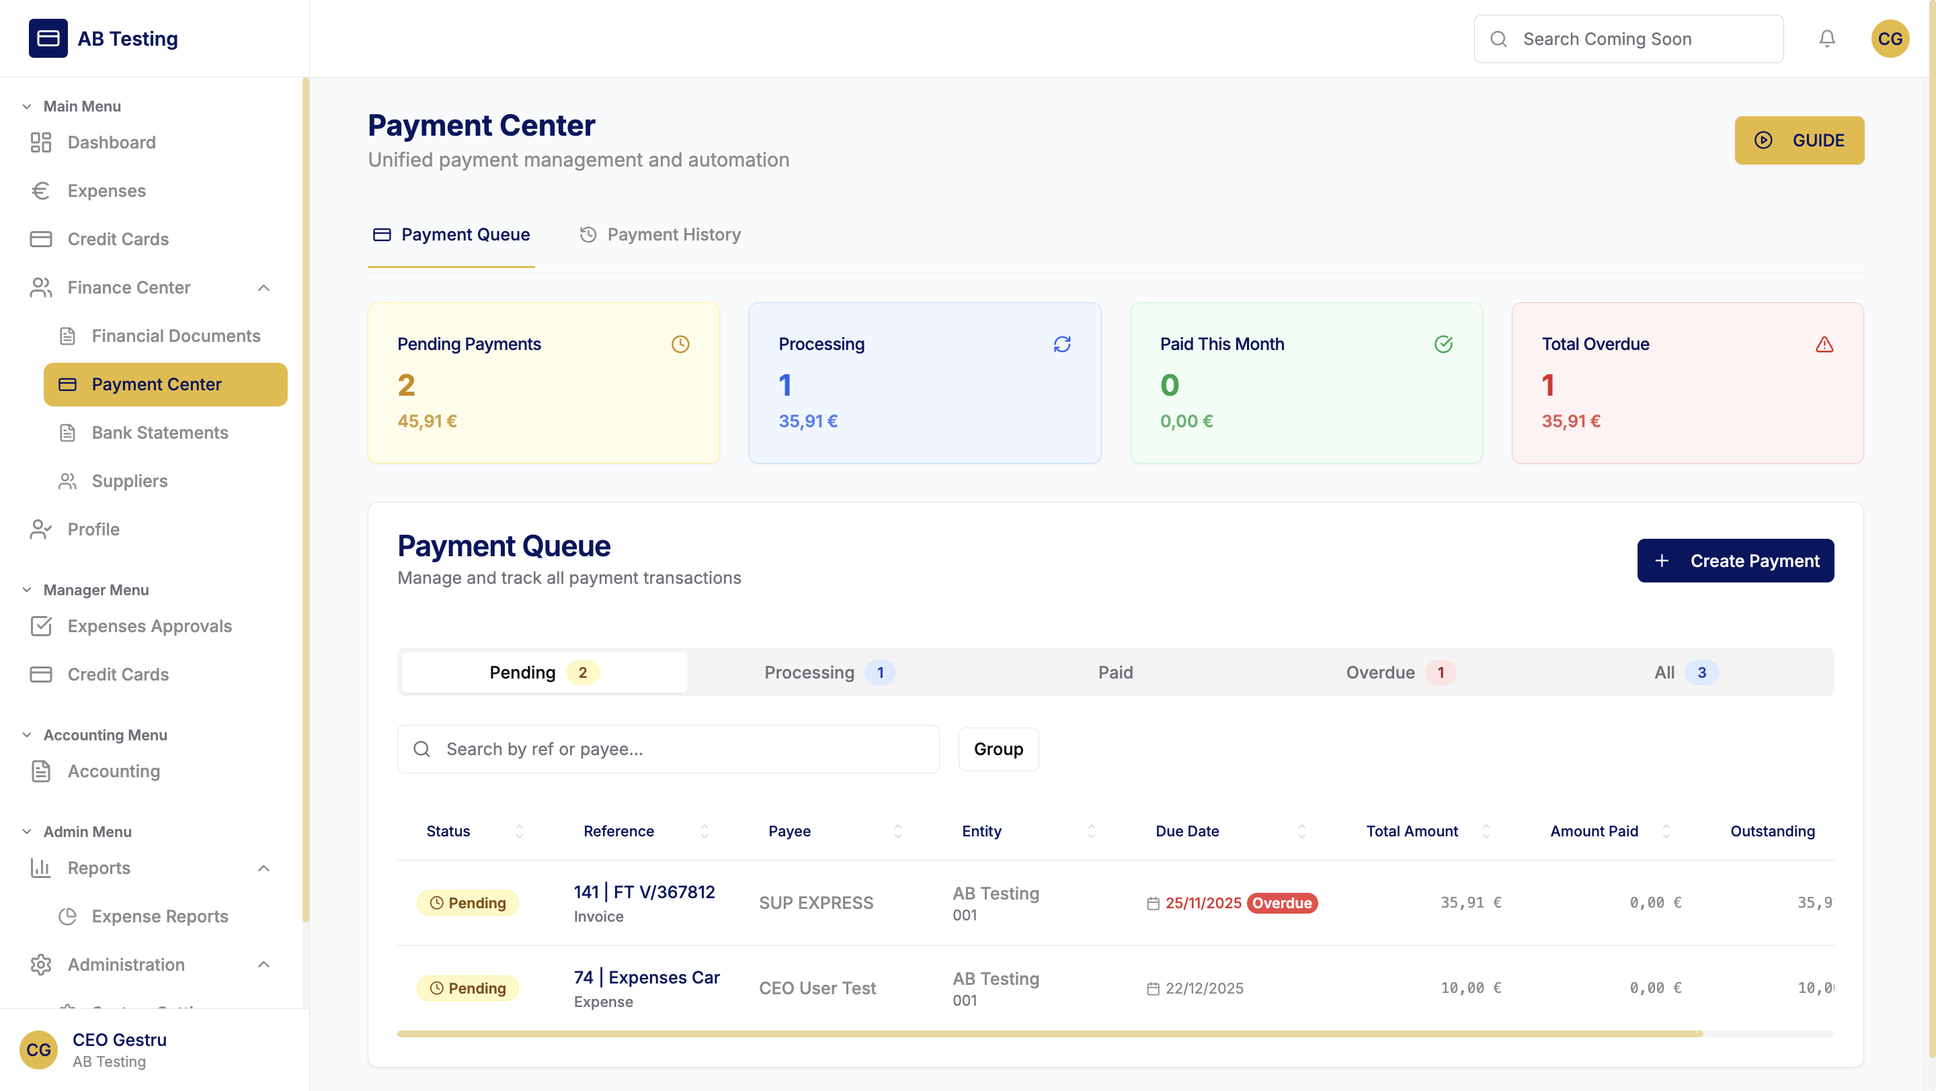Expand the Administration section

[263, 964]
